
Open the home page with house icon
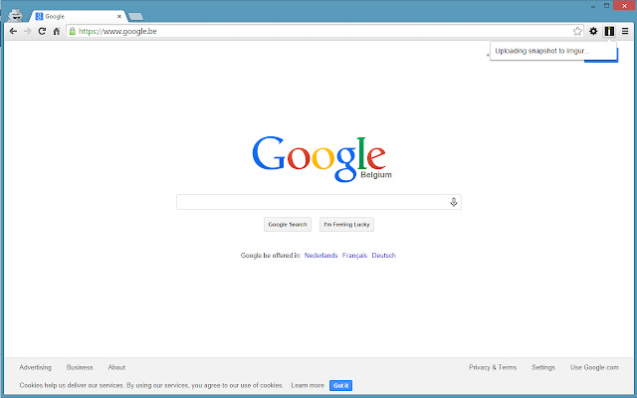[x=57, y=31]
